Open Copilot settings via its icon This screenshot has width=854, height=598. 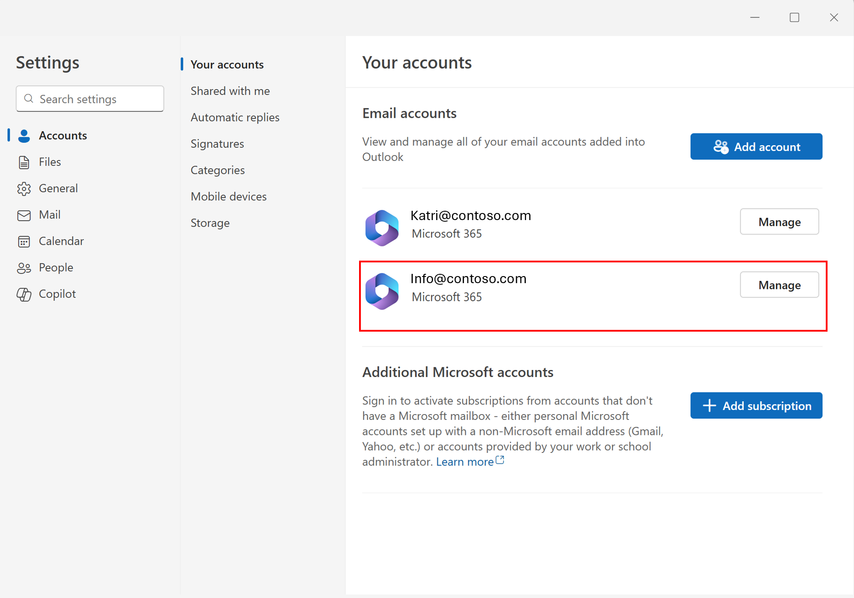click(24, 294)
